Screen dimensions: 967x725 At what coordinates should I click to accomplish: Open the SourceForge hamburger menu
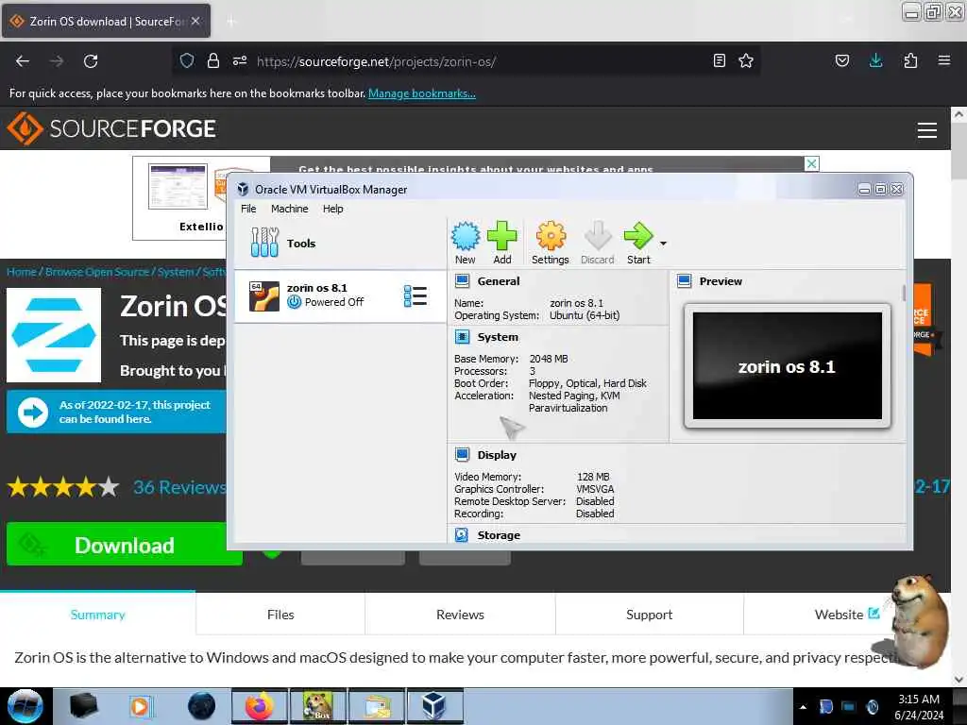point(927,129)
